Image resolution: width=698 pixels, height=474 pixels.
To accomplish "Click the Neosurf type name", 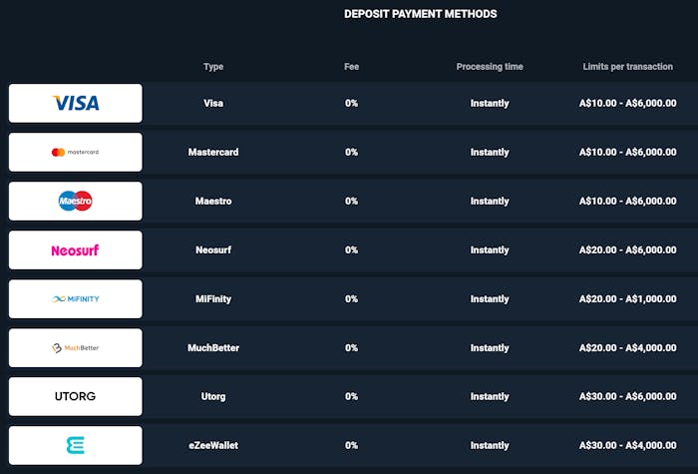I will pyautogui.click(x=213, y=249).
